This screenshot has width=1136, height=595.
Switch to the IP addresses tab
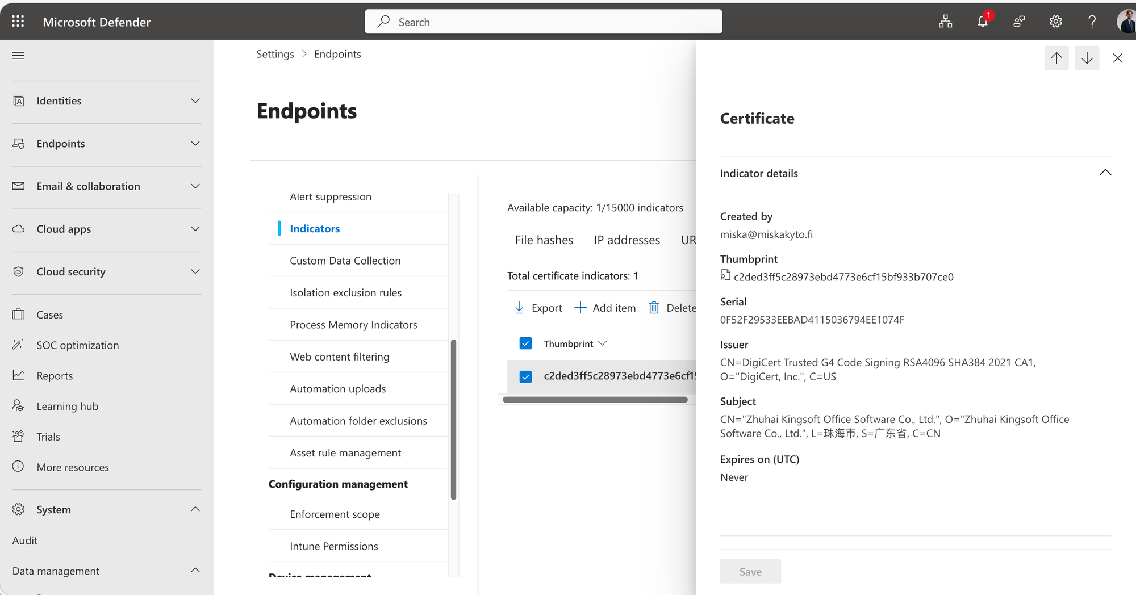(x=627, y=240)
